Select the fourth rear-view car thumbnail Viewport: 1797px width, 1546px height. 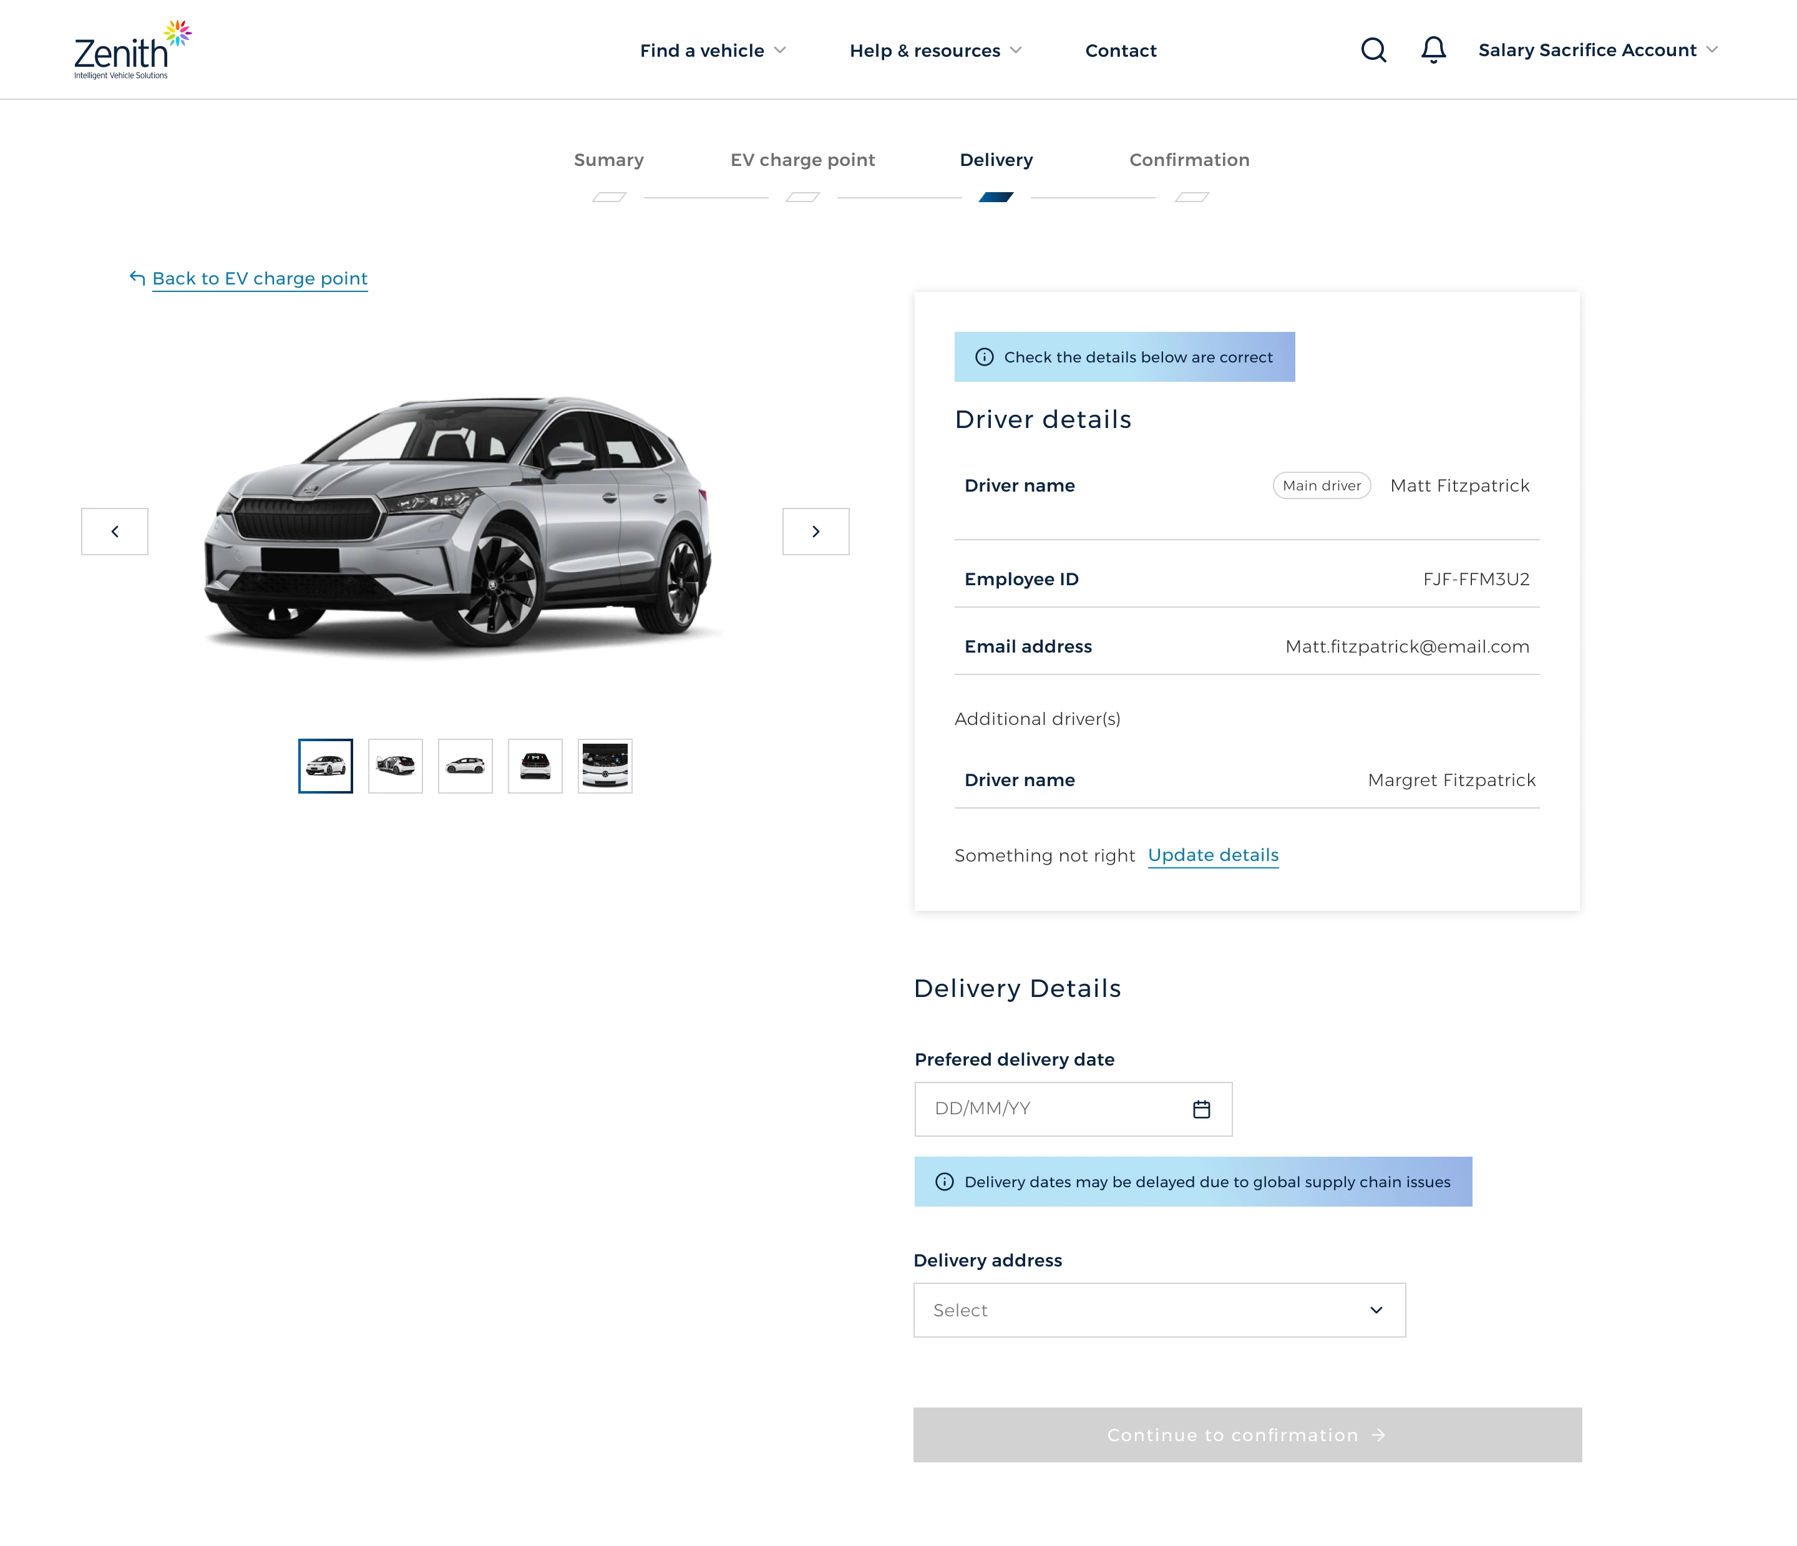[534, 766]
